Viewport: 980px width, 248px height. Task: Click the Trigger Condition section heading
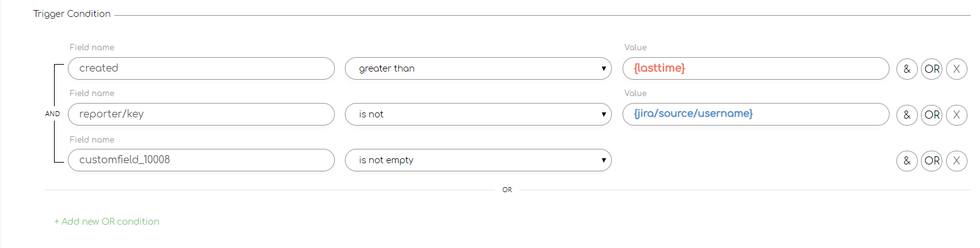coord(72,14)
